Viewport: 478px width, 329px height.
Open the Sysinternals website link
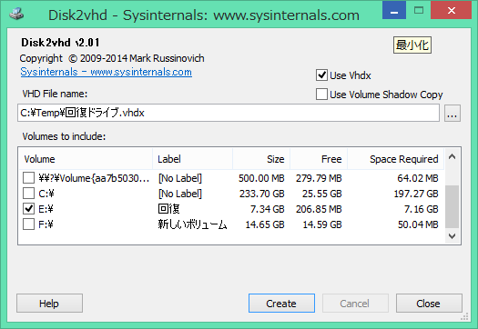(x=107, y=72)
